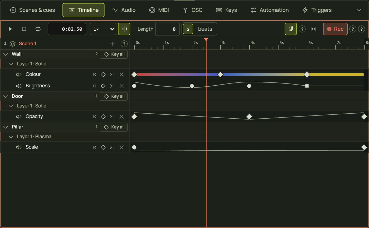Click Key all for Door
The width and height of the screenshot is (369, 228).
point(114,96)
